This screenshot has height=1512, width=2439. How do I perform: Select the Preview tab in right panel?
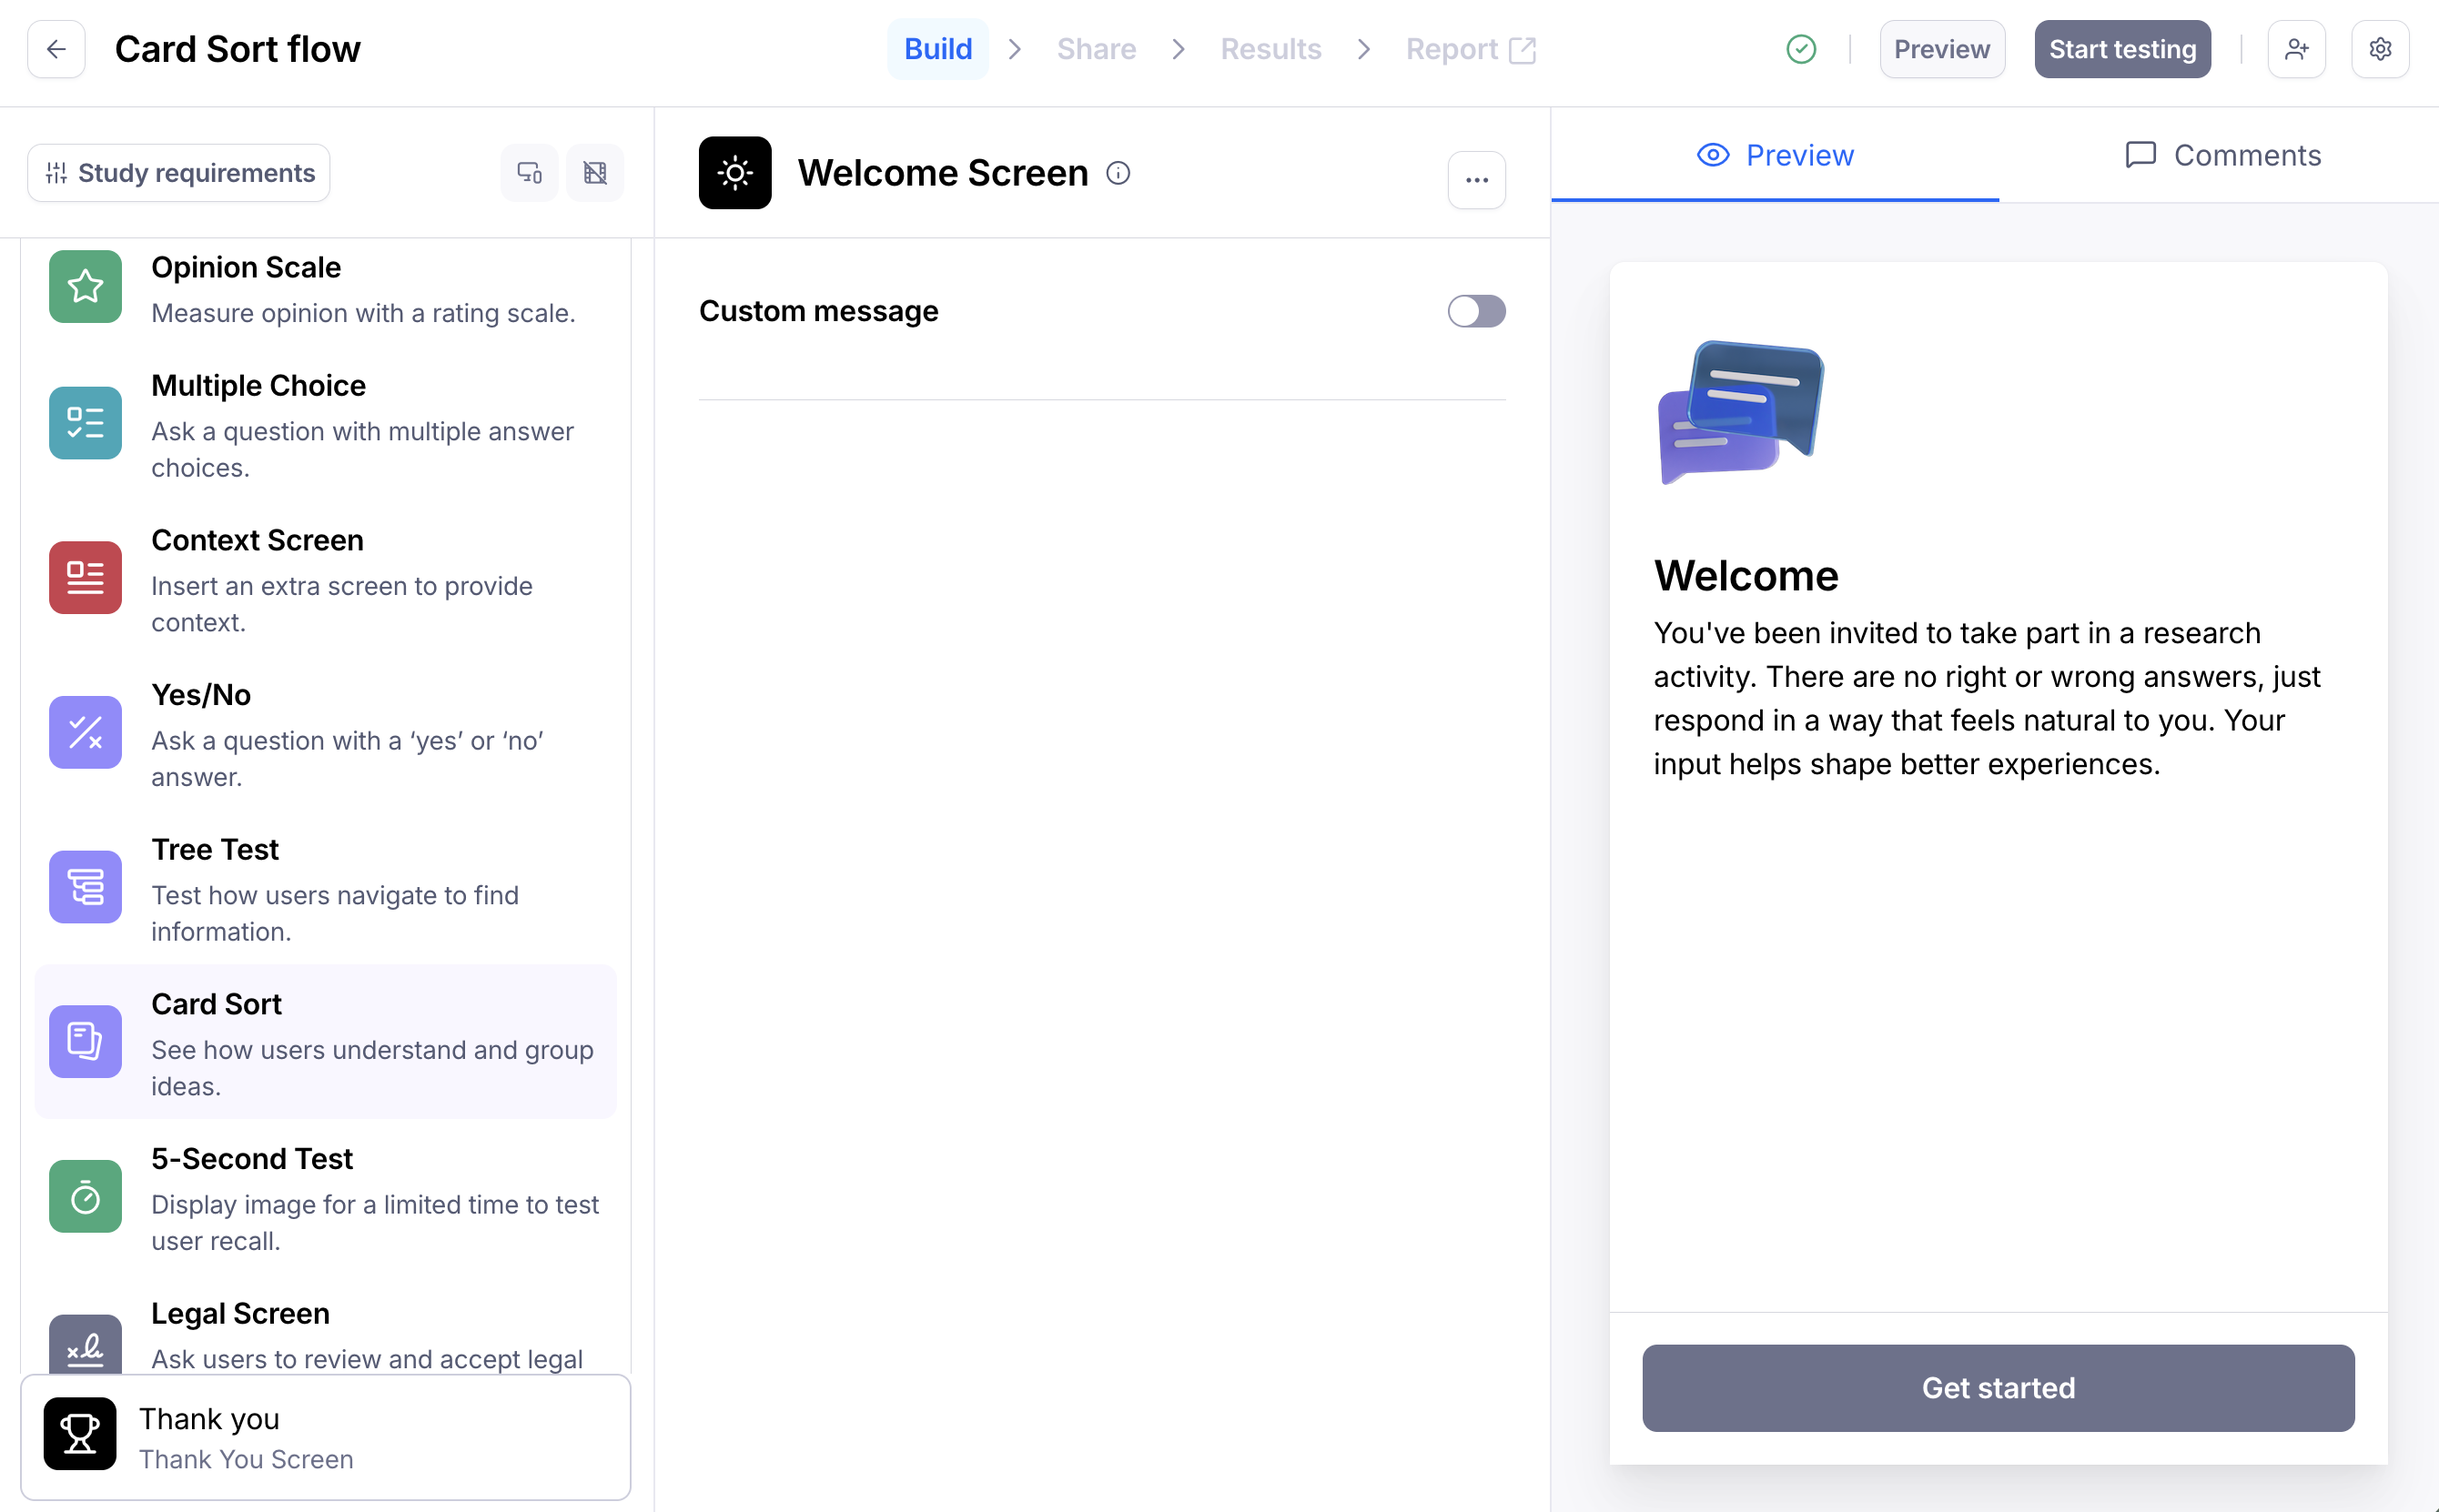(1775, 155)
